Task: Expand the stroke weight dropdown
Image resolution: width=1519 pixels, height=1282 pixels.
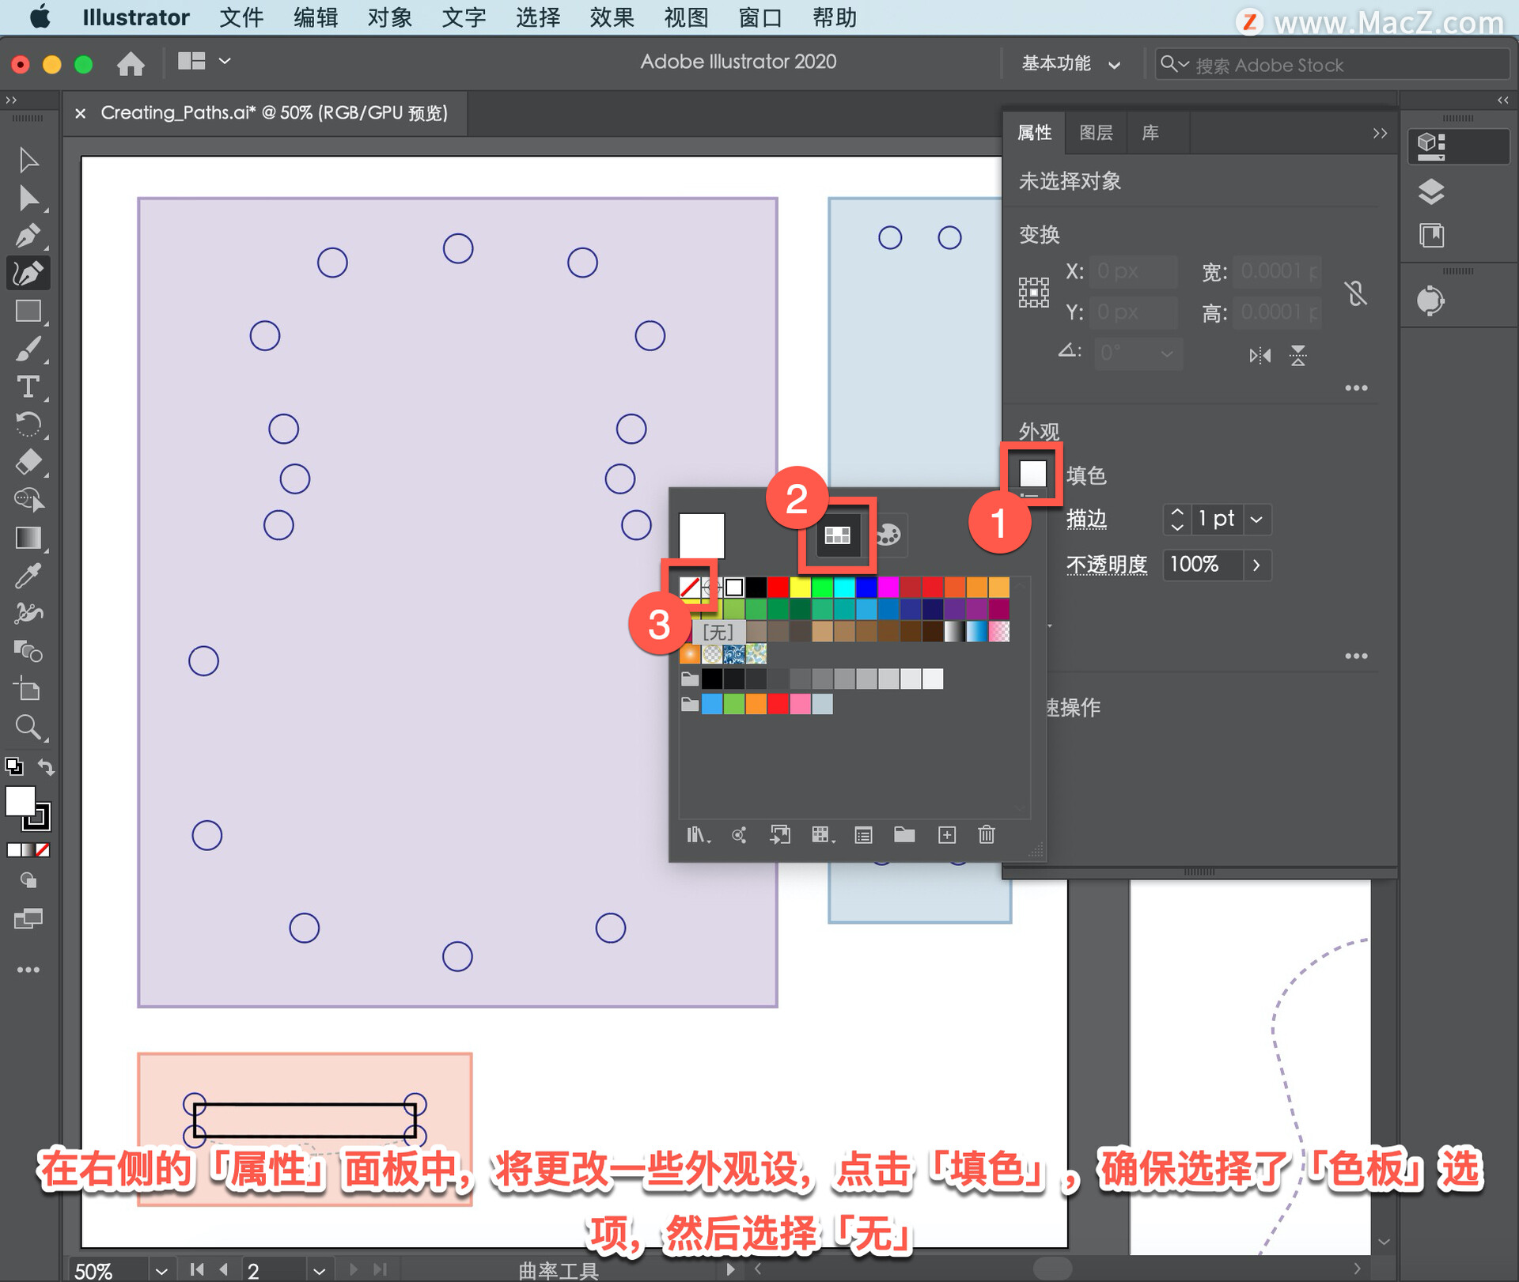Action: pos(1256,520)
